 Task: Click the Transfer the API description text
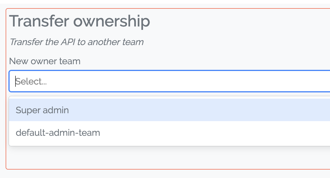(77, 42)
